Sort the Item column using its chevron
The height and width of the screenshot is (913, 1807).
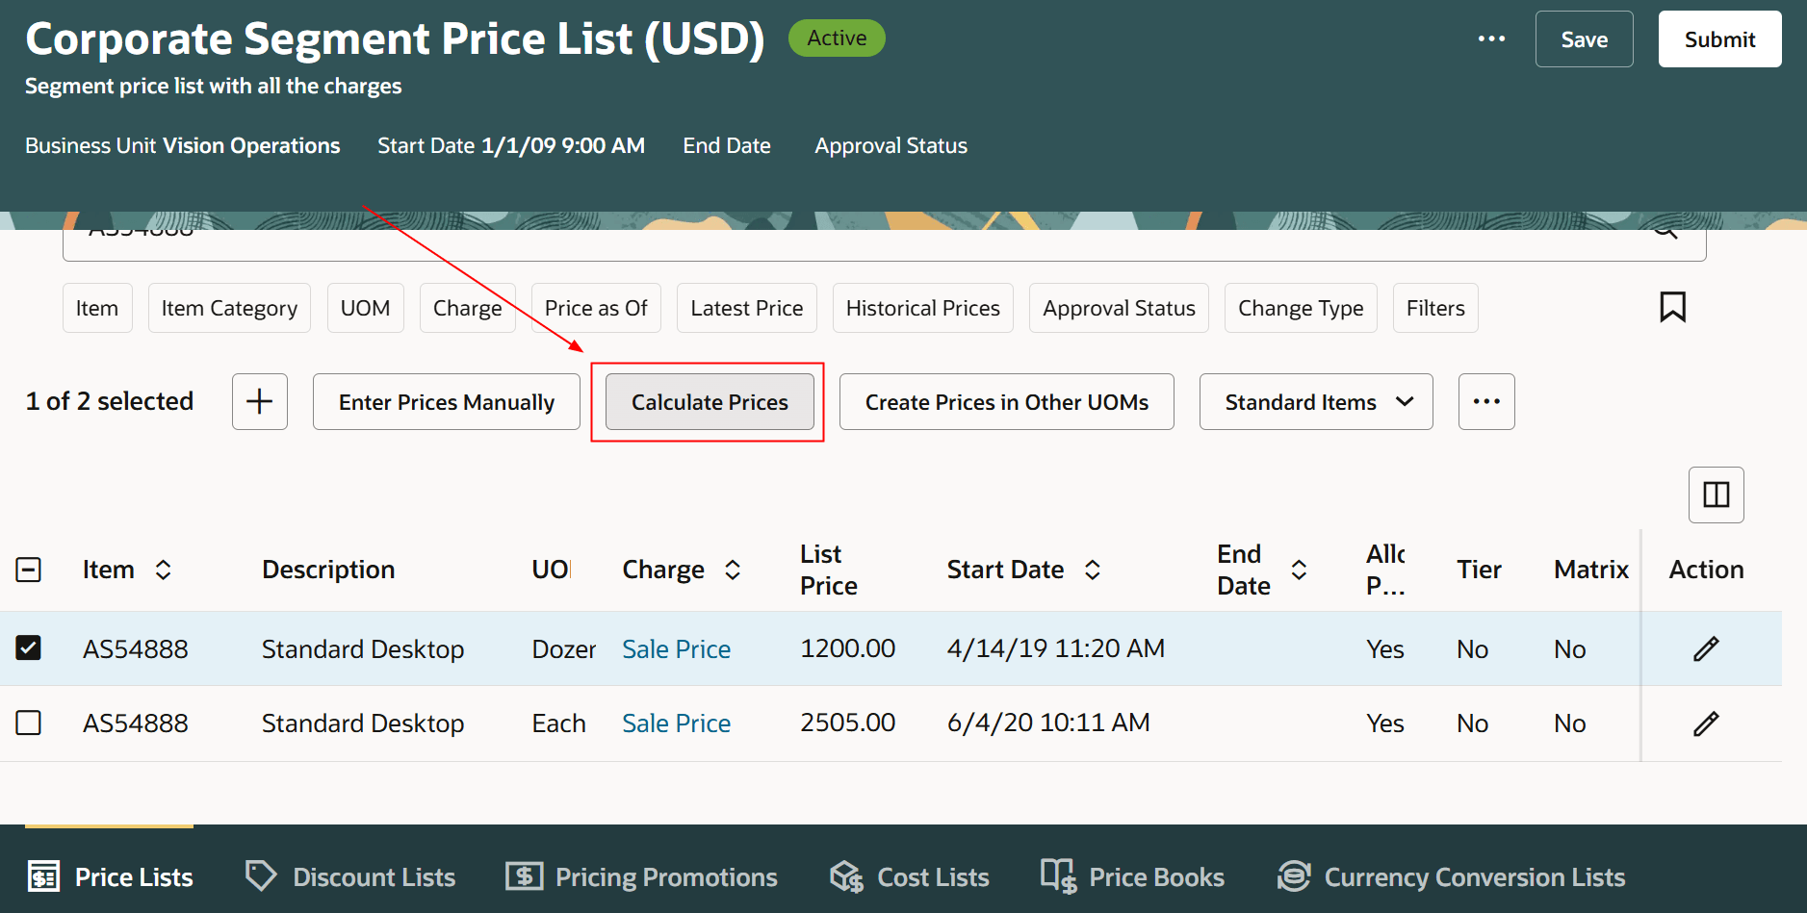coord(163,569)
